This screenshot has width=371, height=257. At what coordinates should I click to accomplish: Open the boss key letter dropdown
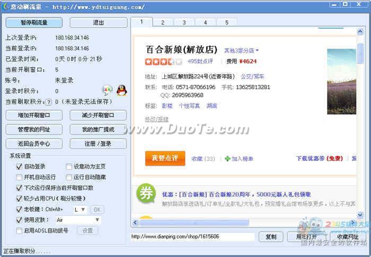pyautogui.click(x=81, y=209)
